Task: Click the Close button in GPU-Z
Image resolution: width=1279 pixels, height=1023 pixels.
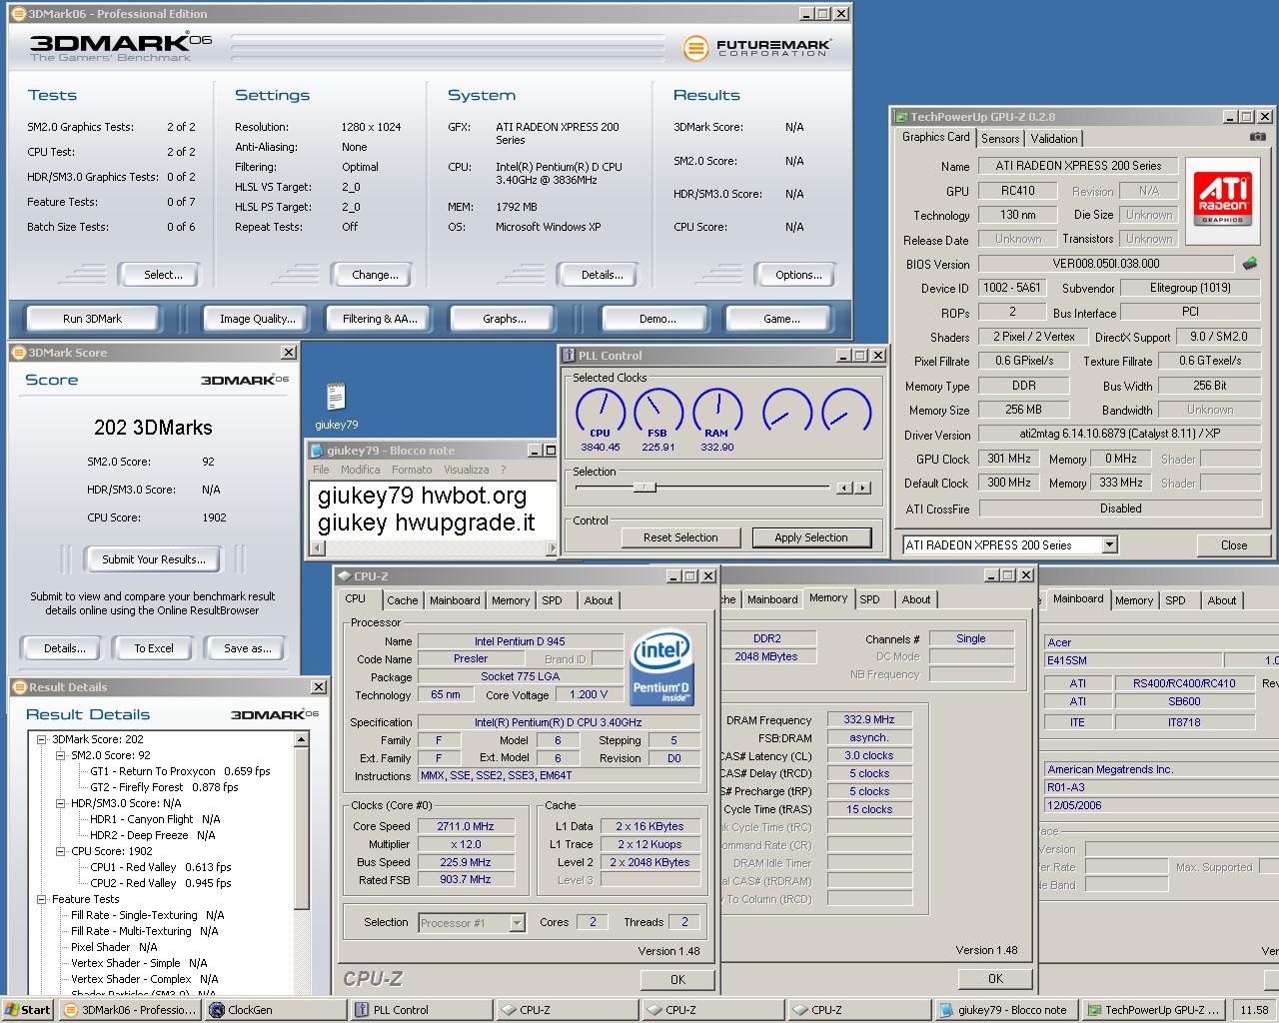Action: click(1234, 545)
